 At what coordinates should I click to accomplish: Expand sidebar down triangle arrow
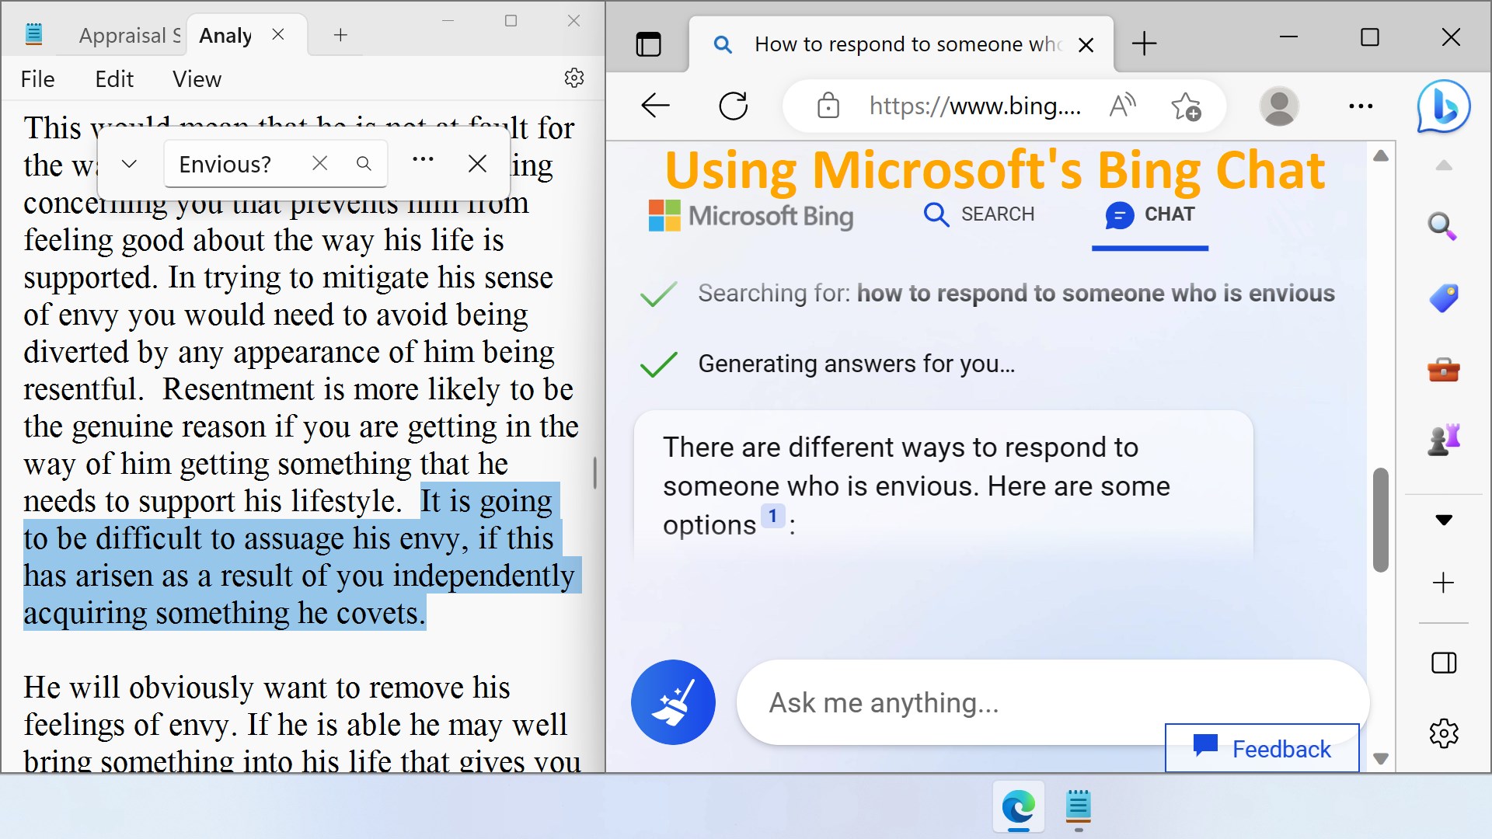pos(1443,520)
